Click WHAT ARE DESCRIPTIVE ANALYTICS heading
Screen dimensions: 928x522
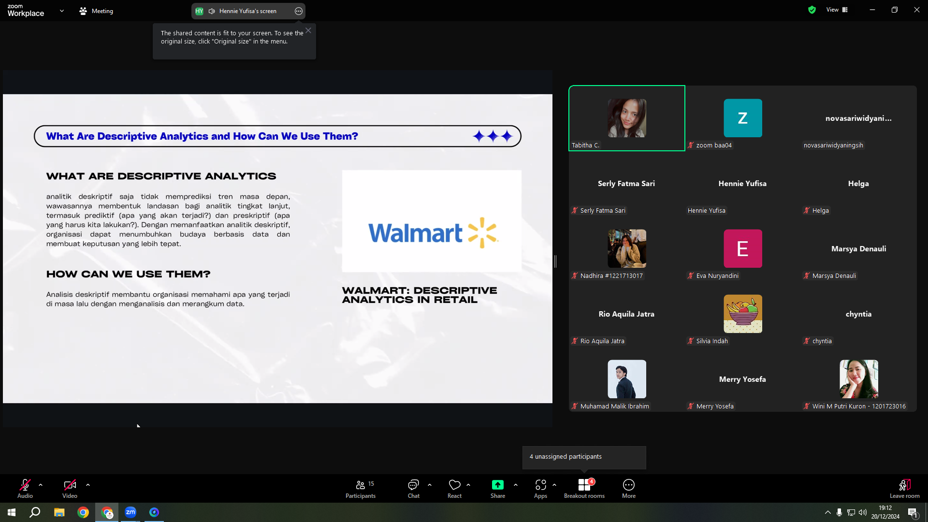[161, 176]
